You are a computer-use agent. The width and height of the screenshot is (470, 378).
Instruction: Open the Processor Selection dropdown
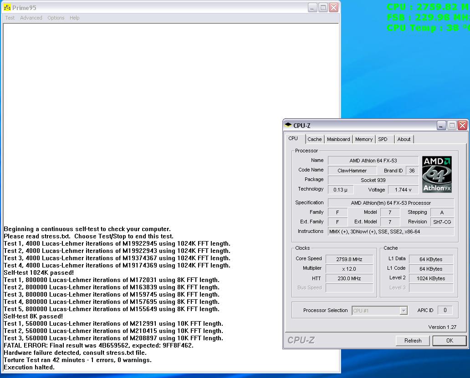379,310
